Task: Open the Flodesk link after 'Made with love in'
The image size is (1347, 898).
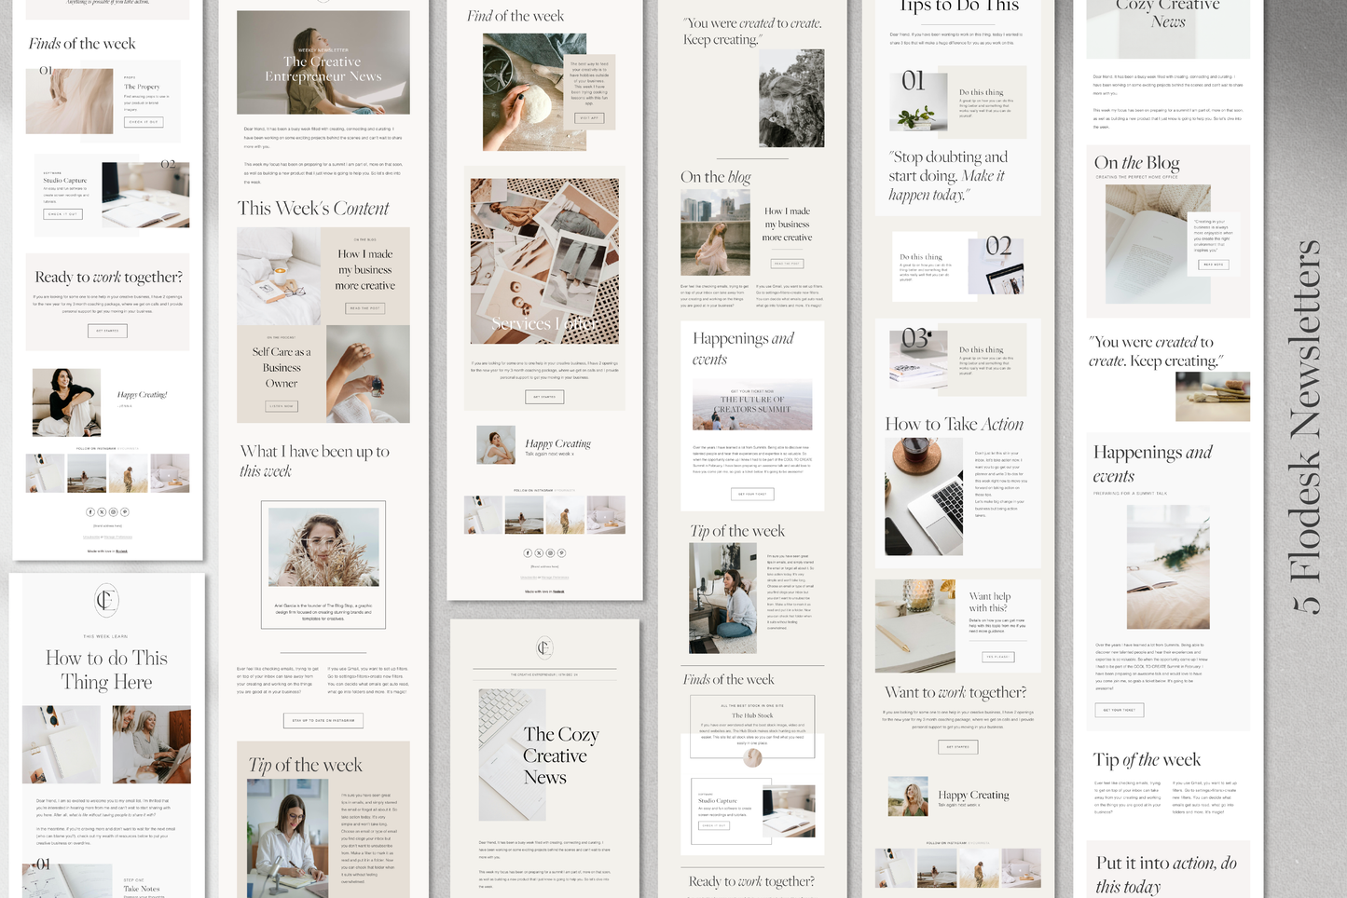Action: 121,551
